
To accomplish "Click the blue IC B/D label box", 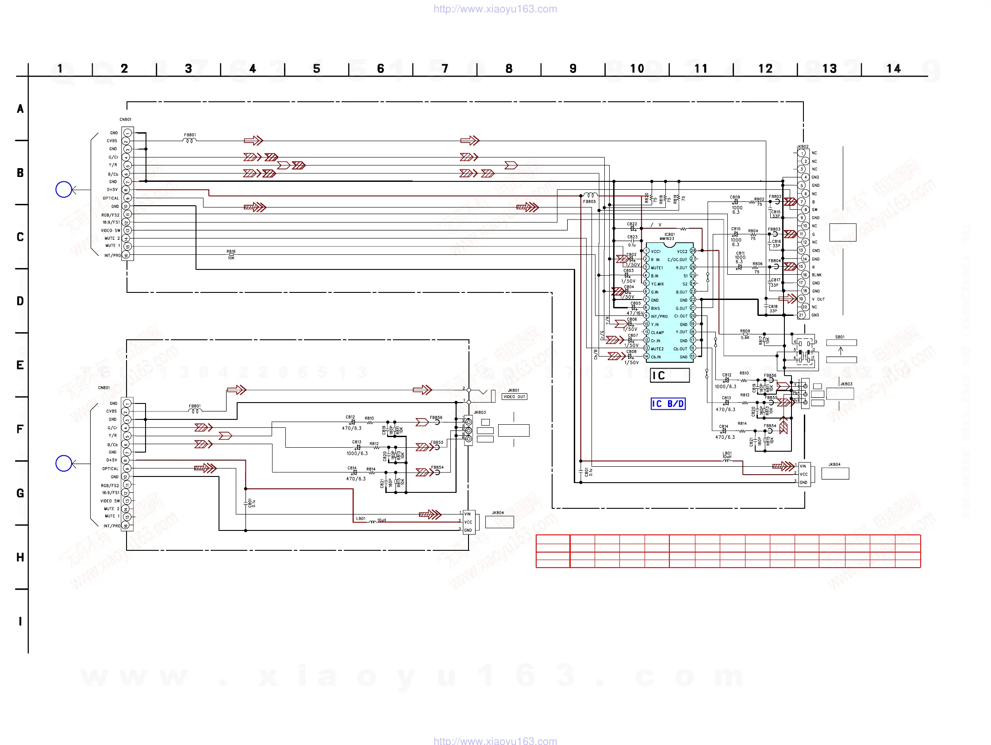I will (668, 403).
